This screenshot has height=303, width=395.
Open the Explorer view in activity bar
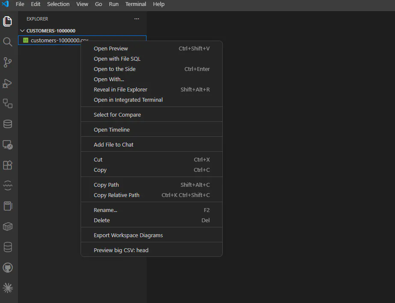8,21
